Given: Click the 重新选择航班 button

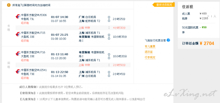Looking at the screenshot, I should click(x=164, y=5).
